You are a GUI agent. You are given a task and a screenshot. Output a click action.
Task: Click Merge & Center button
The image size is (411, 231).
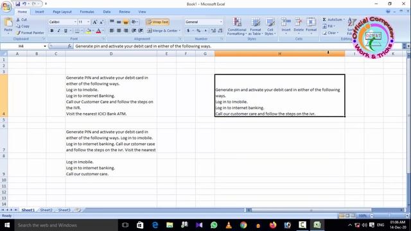pyautogui.click(x=162, y=31)
